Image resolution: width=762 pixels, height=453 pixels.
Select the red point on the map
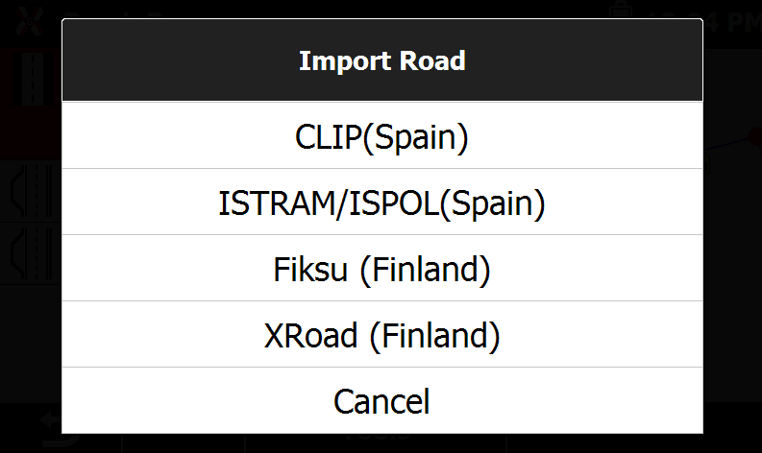click(x=755, y=137)
